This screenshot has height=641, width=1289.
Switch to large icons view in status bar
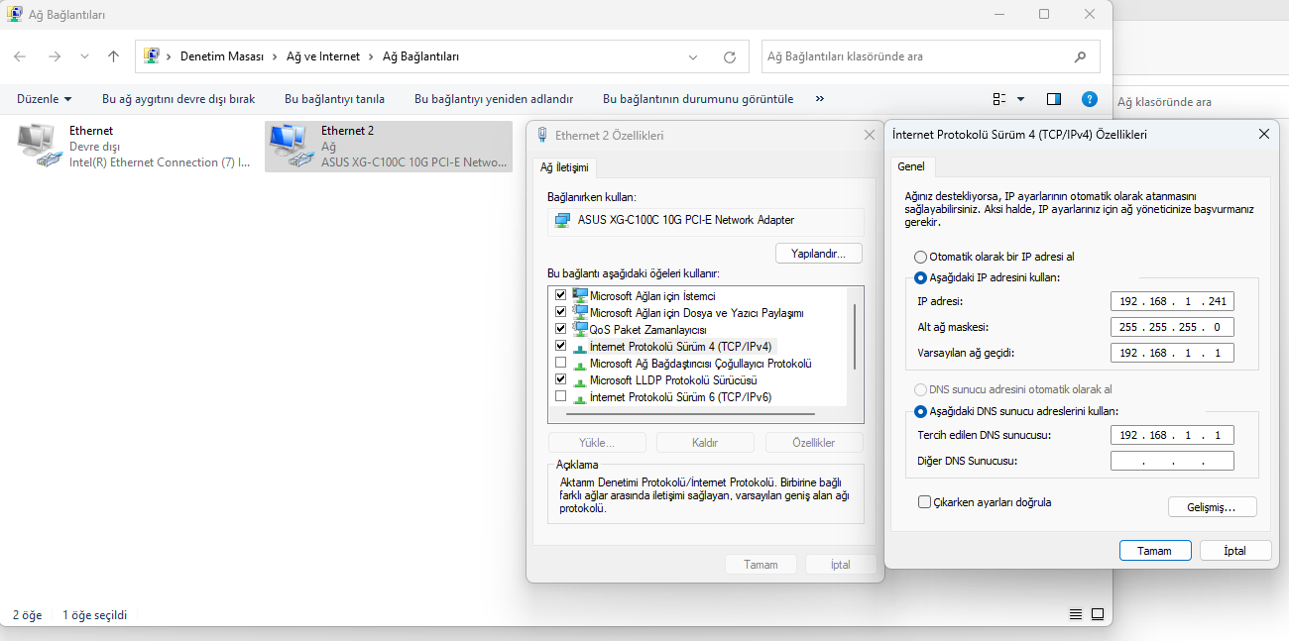pos(1098,614)
